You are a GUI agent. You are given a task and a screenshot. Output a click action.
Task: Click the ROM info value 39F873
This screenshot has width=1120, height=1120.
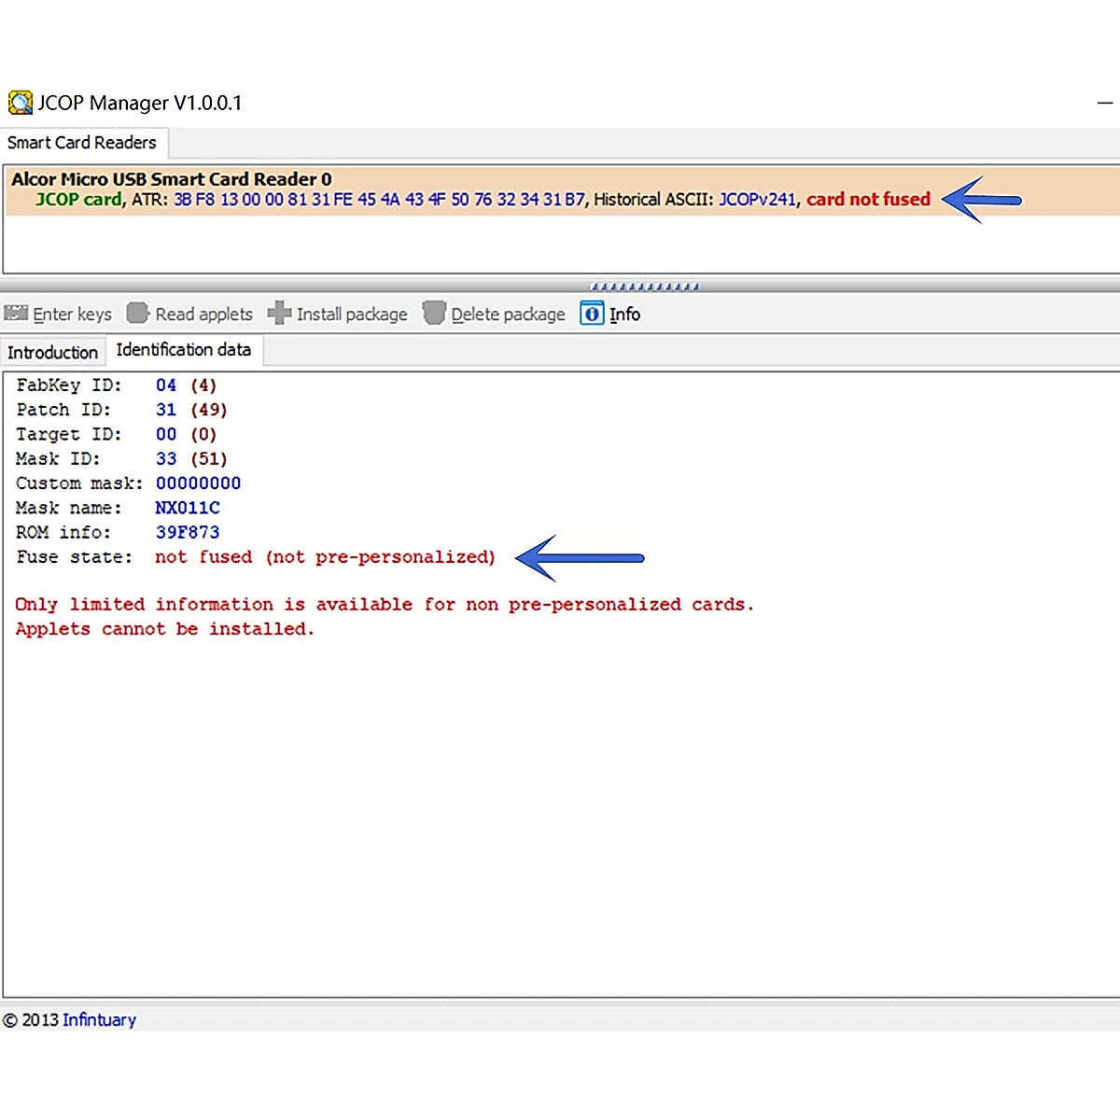tap(188, 532)
